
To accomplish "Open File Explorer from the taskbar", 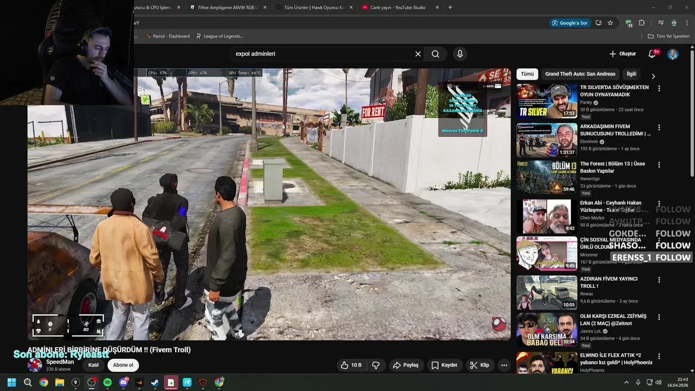I will [x=60, y=382].
